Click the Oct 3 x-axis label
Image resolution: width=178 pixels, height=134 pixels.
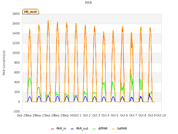[x=96, y=115]
